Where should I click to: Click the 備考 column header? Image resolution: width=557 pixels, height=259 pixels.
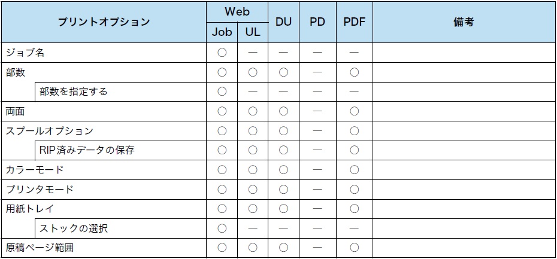point(464,22)
